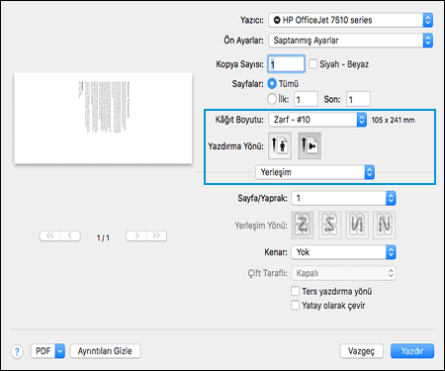445x371 pixels.
Task: Click the Yazdır print button
Action: [x=412, y=351]
